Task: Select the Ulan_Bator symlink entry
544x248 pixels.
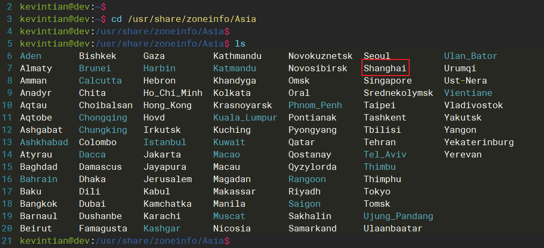Action: (470, 56)
